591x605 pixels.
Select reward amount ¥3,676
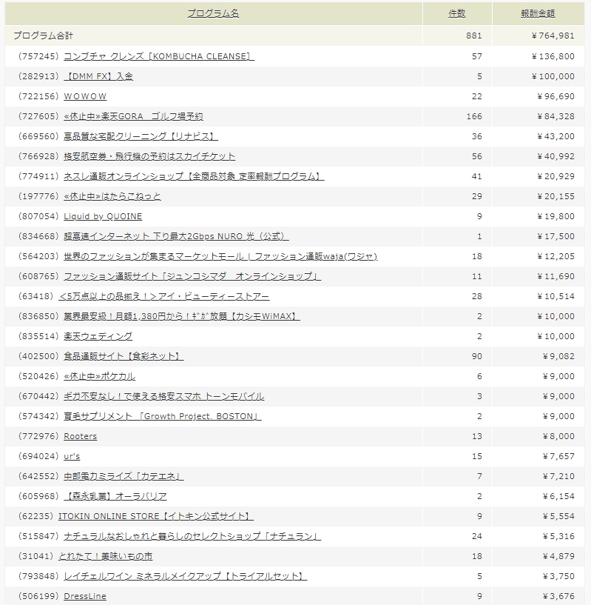[558, 597]
